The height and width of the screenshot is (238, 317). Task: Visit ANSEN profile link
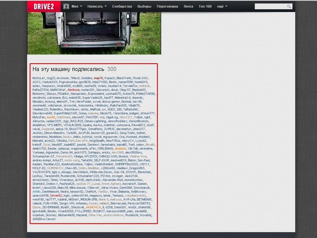click(x=37, y=219)
